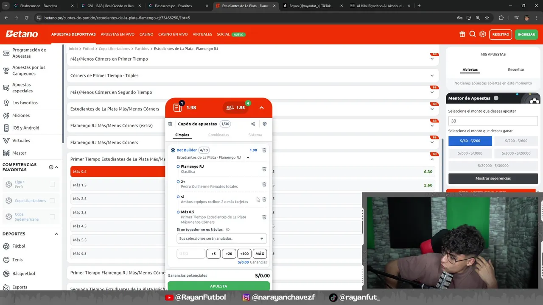Open the Abiertas tab in Mis Apuestas
The image size is (543, 305).
pyautogui.click(x=470, y=69)
